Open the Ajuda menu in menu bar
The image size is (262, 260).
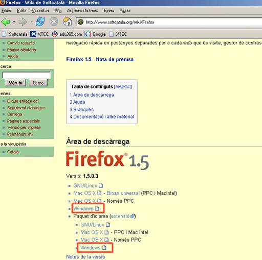[x=125, y=11]
